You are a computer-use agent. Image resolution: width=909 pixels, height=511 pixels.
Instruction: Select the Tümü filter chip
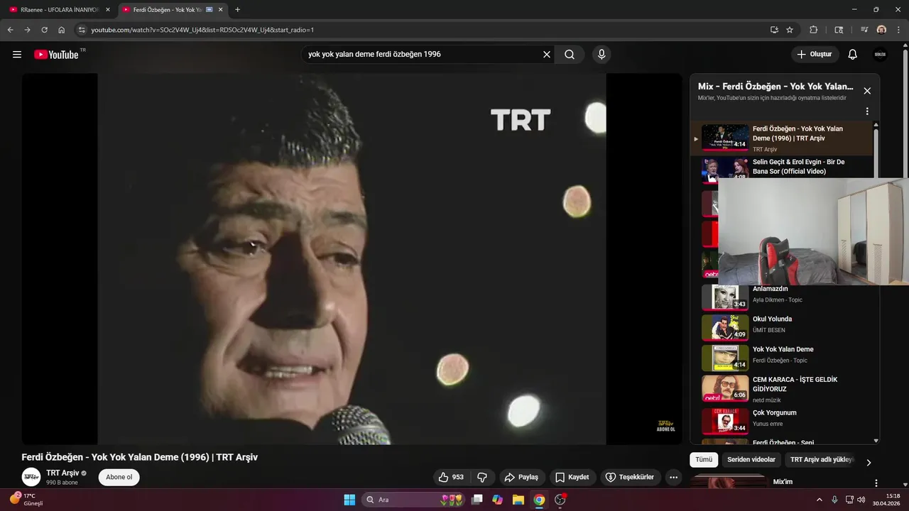point(704,460)
